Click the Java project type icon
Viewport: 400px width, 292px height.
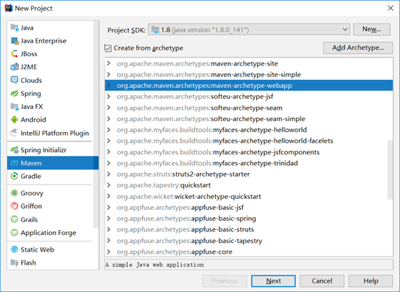[x=14, y=27]
